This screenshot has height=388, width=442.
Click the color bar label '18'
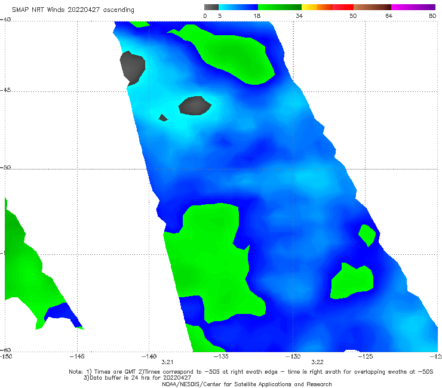tap(257, 16)
